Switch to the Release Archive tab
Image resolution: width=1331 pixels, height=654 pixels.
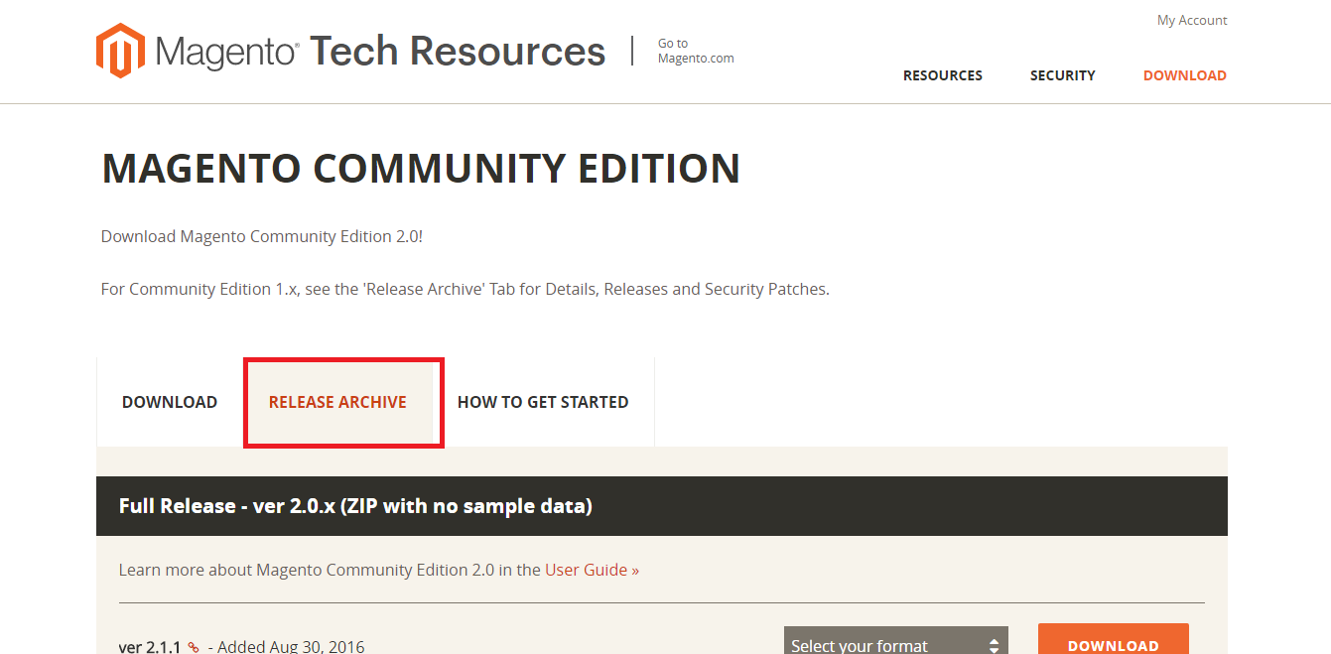point(337,402)
